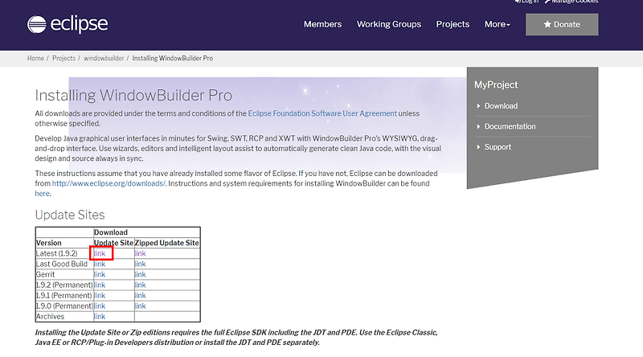The height and width of the screenshot is (357, 643).
Task: Go to Home breadcrumb
Action: point(35,58)
